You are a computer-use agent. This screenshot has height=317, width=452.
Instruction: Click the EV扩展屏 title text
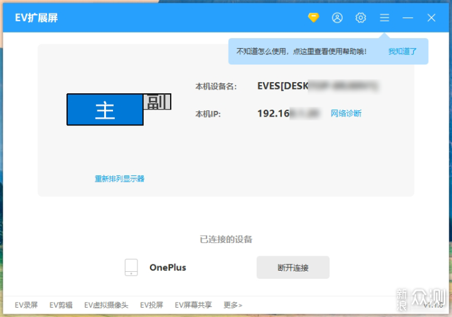36,18
